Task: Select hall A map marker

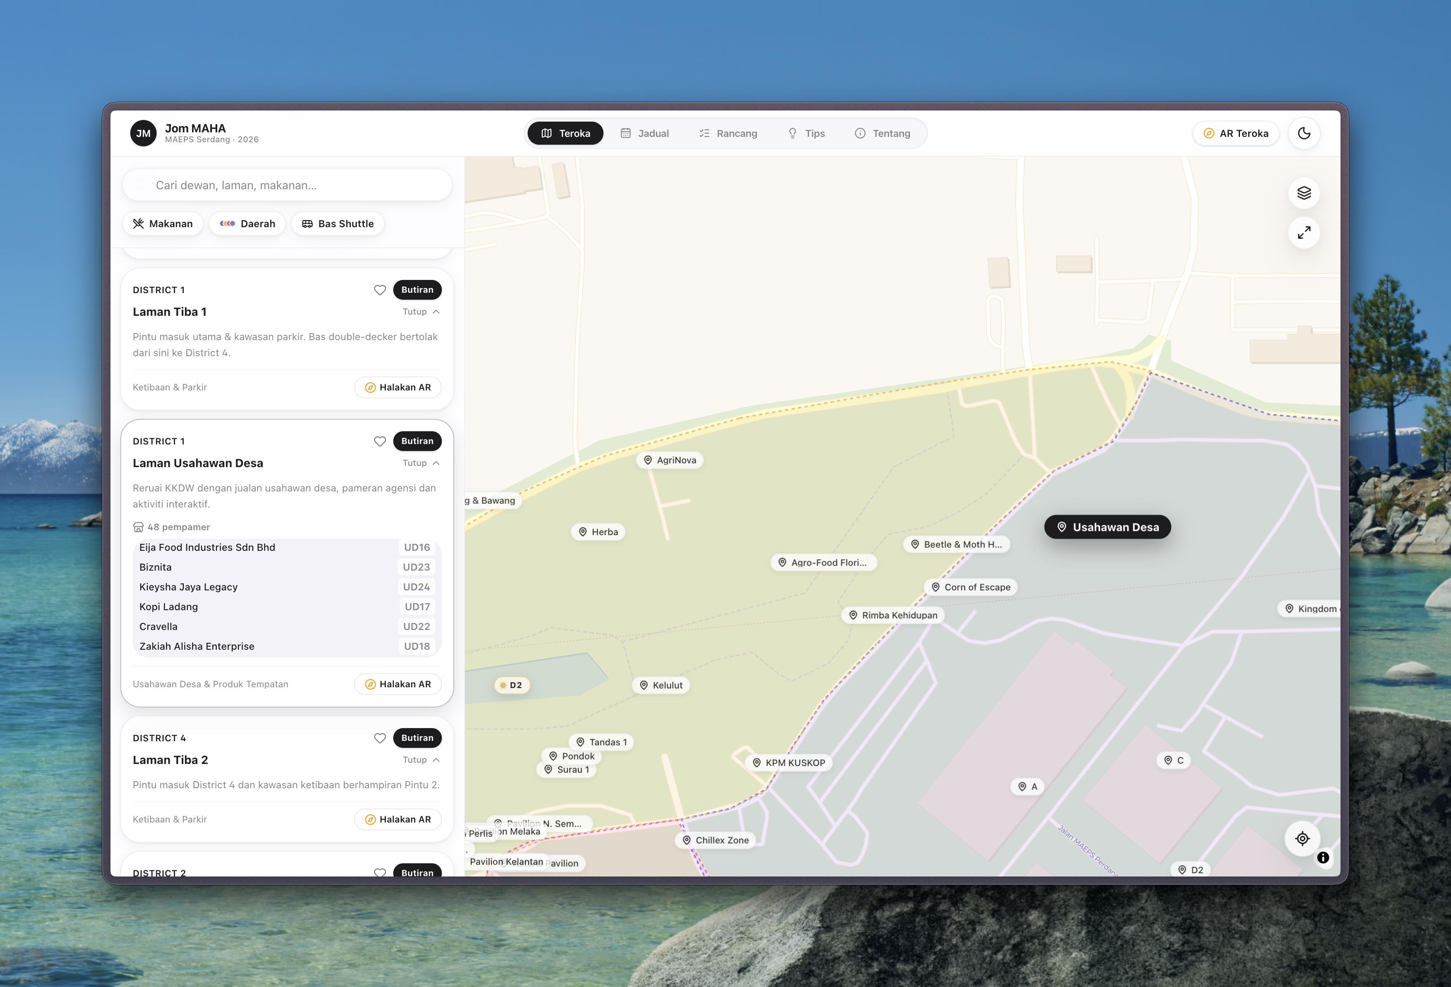Action: pos(1028,787)
